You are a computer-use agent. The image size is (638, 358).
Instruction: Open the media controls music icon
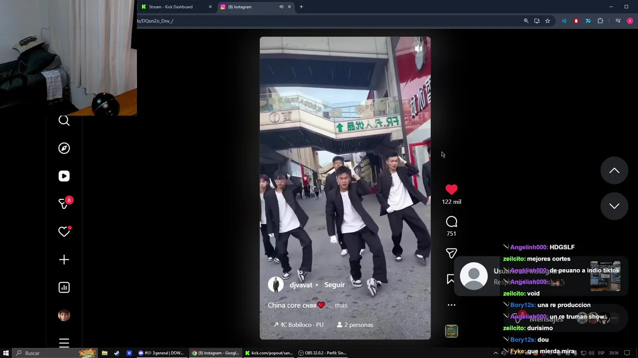[618, 21]
